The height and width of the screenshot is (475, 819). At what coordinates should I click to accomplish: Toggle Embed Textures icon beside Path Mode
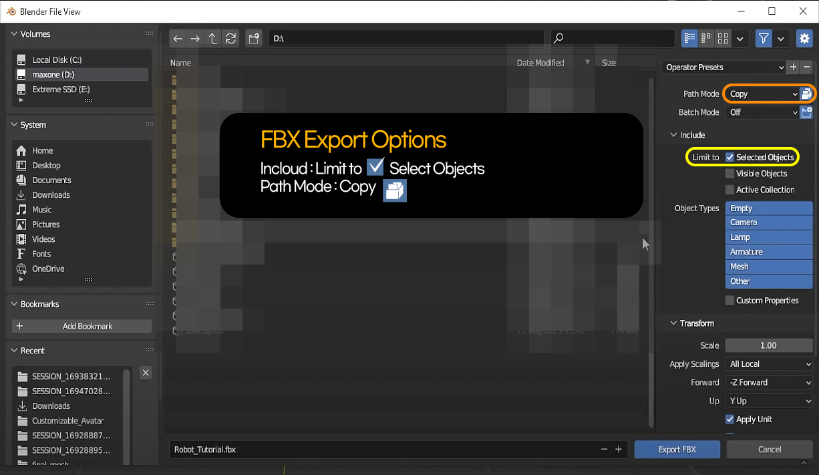[x=806, y=94]
